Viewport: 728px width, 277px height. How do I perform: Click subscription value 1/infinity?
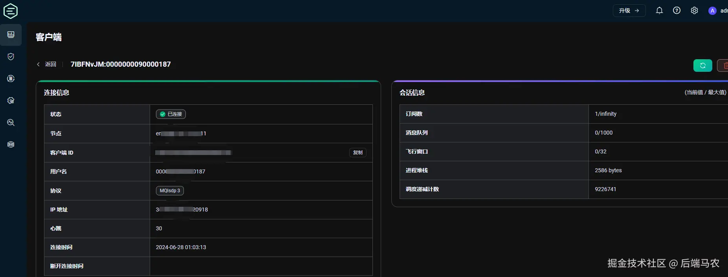[x=605, y=114]
